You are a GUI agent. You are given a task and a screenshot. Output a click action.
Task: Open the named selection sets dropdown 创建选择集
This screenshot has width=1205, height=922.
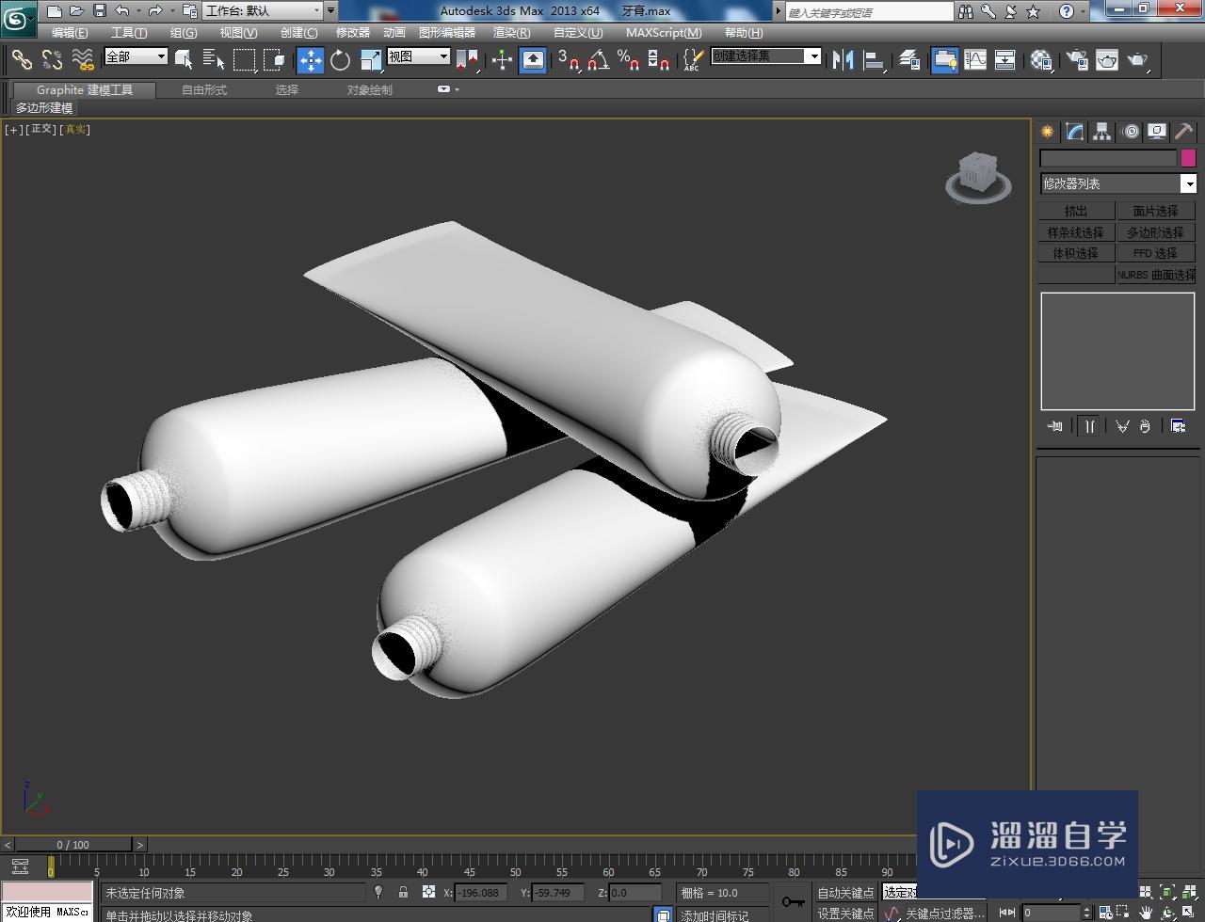(x=765, y=56)
